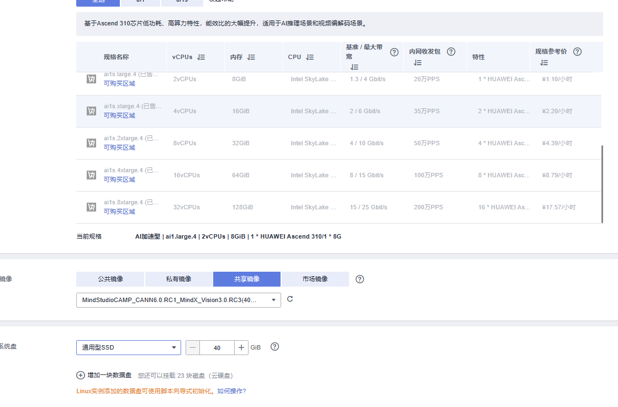Viewport: 618px width, 407px height.
Task: Open help icon next to 市场镜像 tab
Action: (x=360, y=279)
